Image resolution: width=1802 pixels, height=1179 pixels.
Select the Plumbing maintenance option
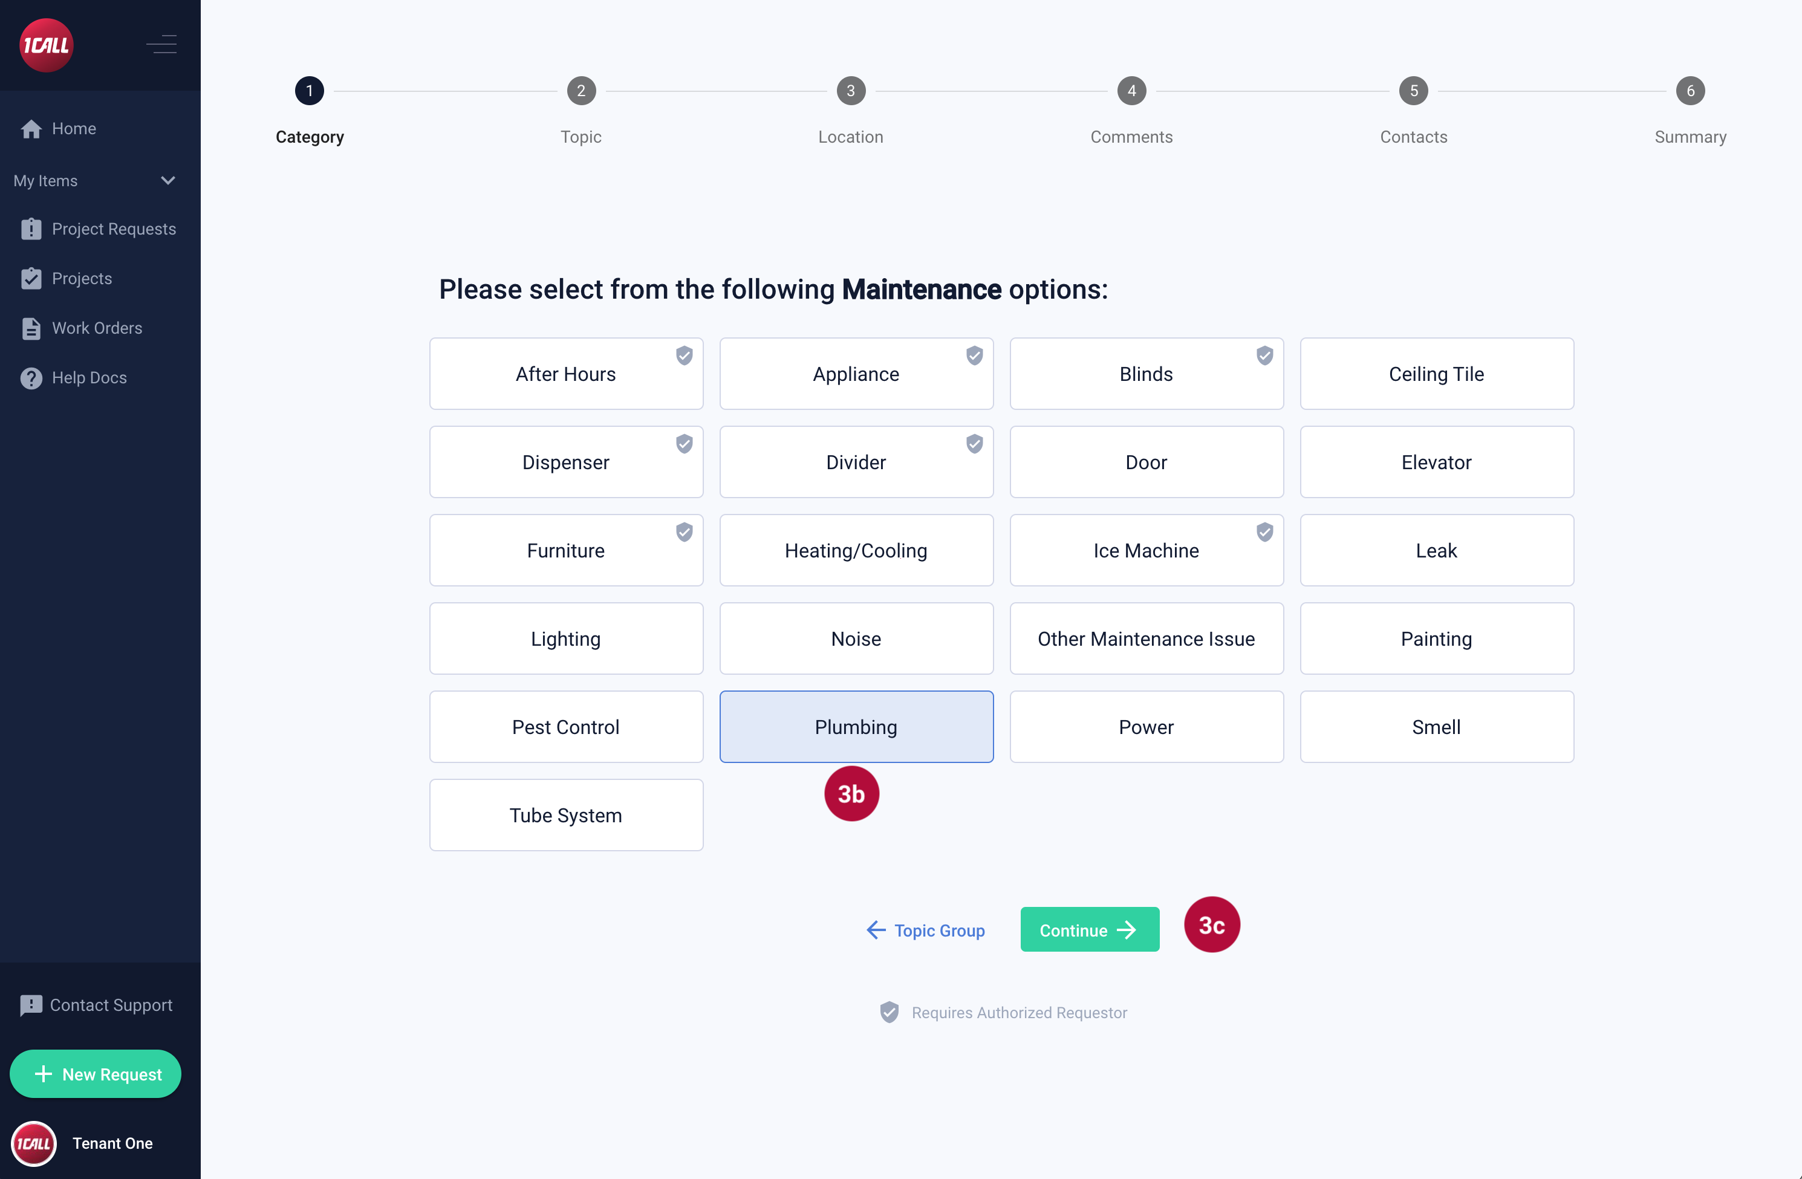(856, 727)
